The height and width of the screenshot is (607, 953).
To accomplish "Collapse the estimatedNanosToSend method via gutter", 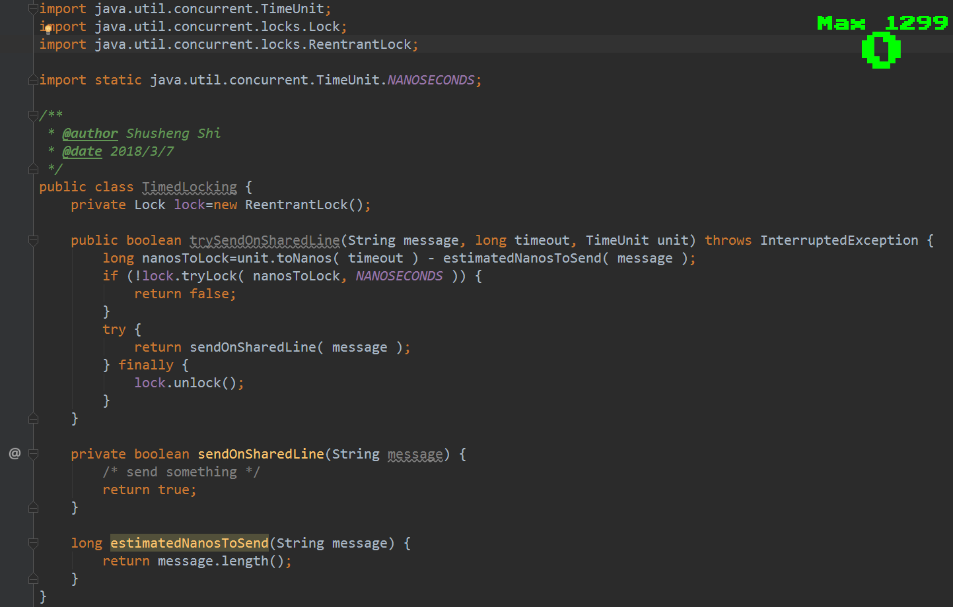I will click(33, 543).
